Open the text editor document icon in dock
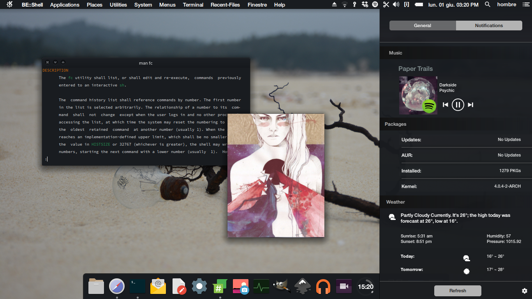Screen dimensions: 532x299 [179, 286]
